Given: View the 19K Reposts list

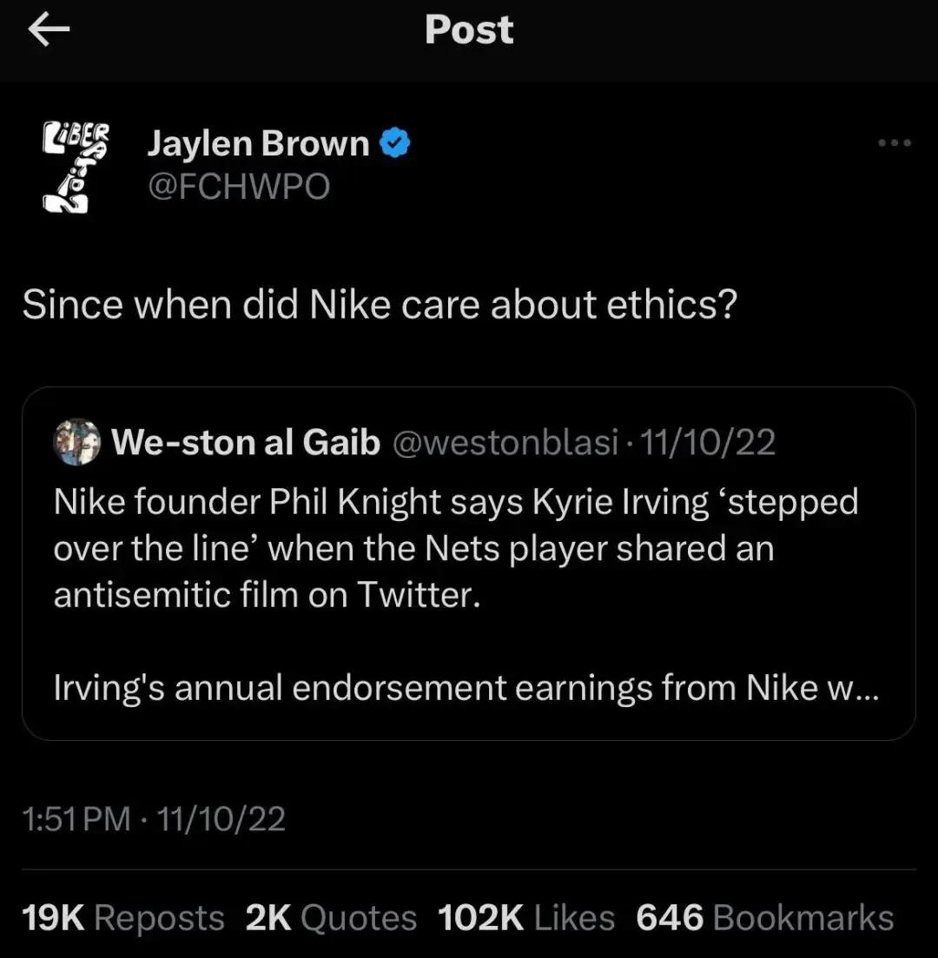Looking at the screenshot, I should [123, 918].
